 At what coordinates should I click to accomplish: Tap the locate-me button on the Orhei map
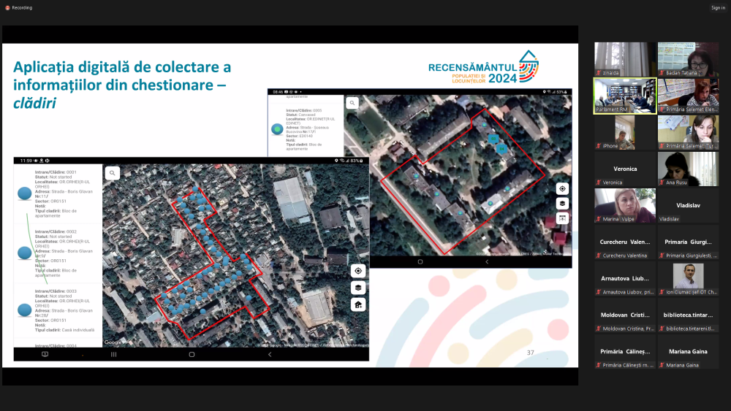(x=358, y=271)
